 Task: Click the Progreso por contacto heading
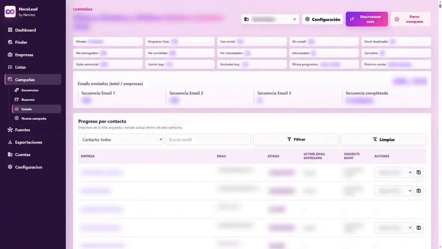pyautogui.click(x=102, y=121)
